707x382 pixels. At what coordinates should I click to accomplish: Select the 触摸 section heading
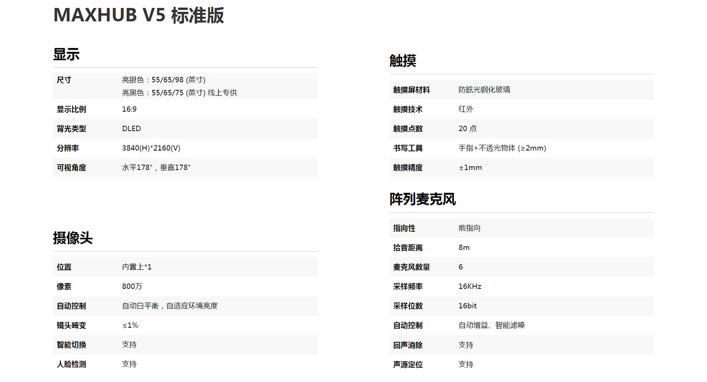coord(403,61)
